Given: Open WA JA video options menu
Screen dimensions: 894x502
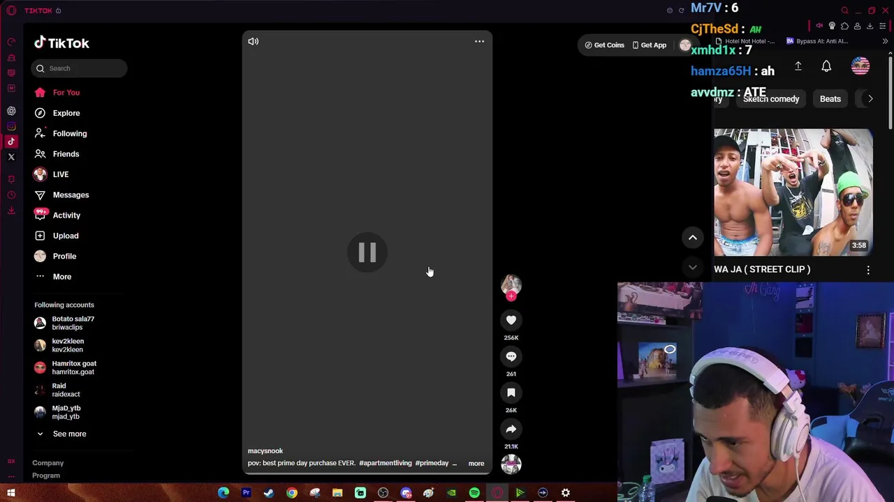Looking at the screenshot, I should (868, 270).
